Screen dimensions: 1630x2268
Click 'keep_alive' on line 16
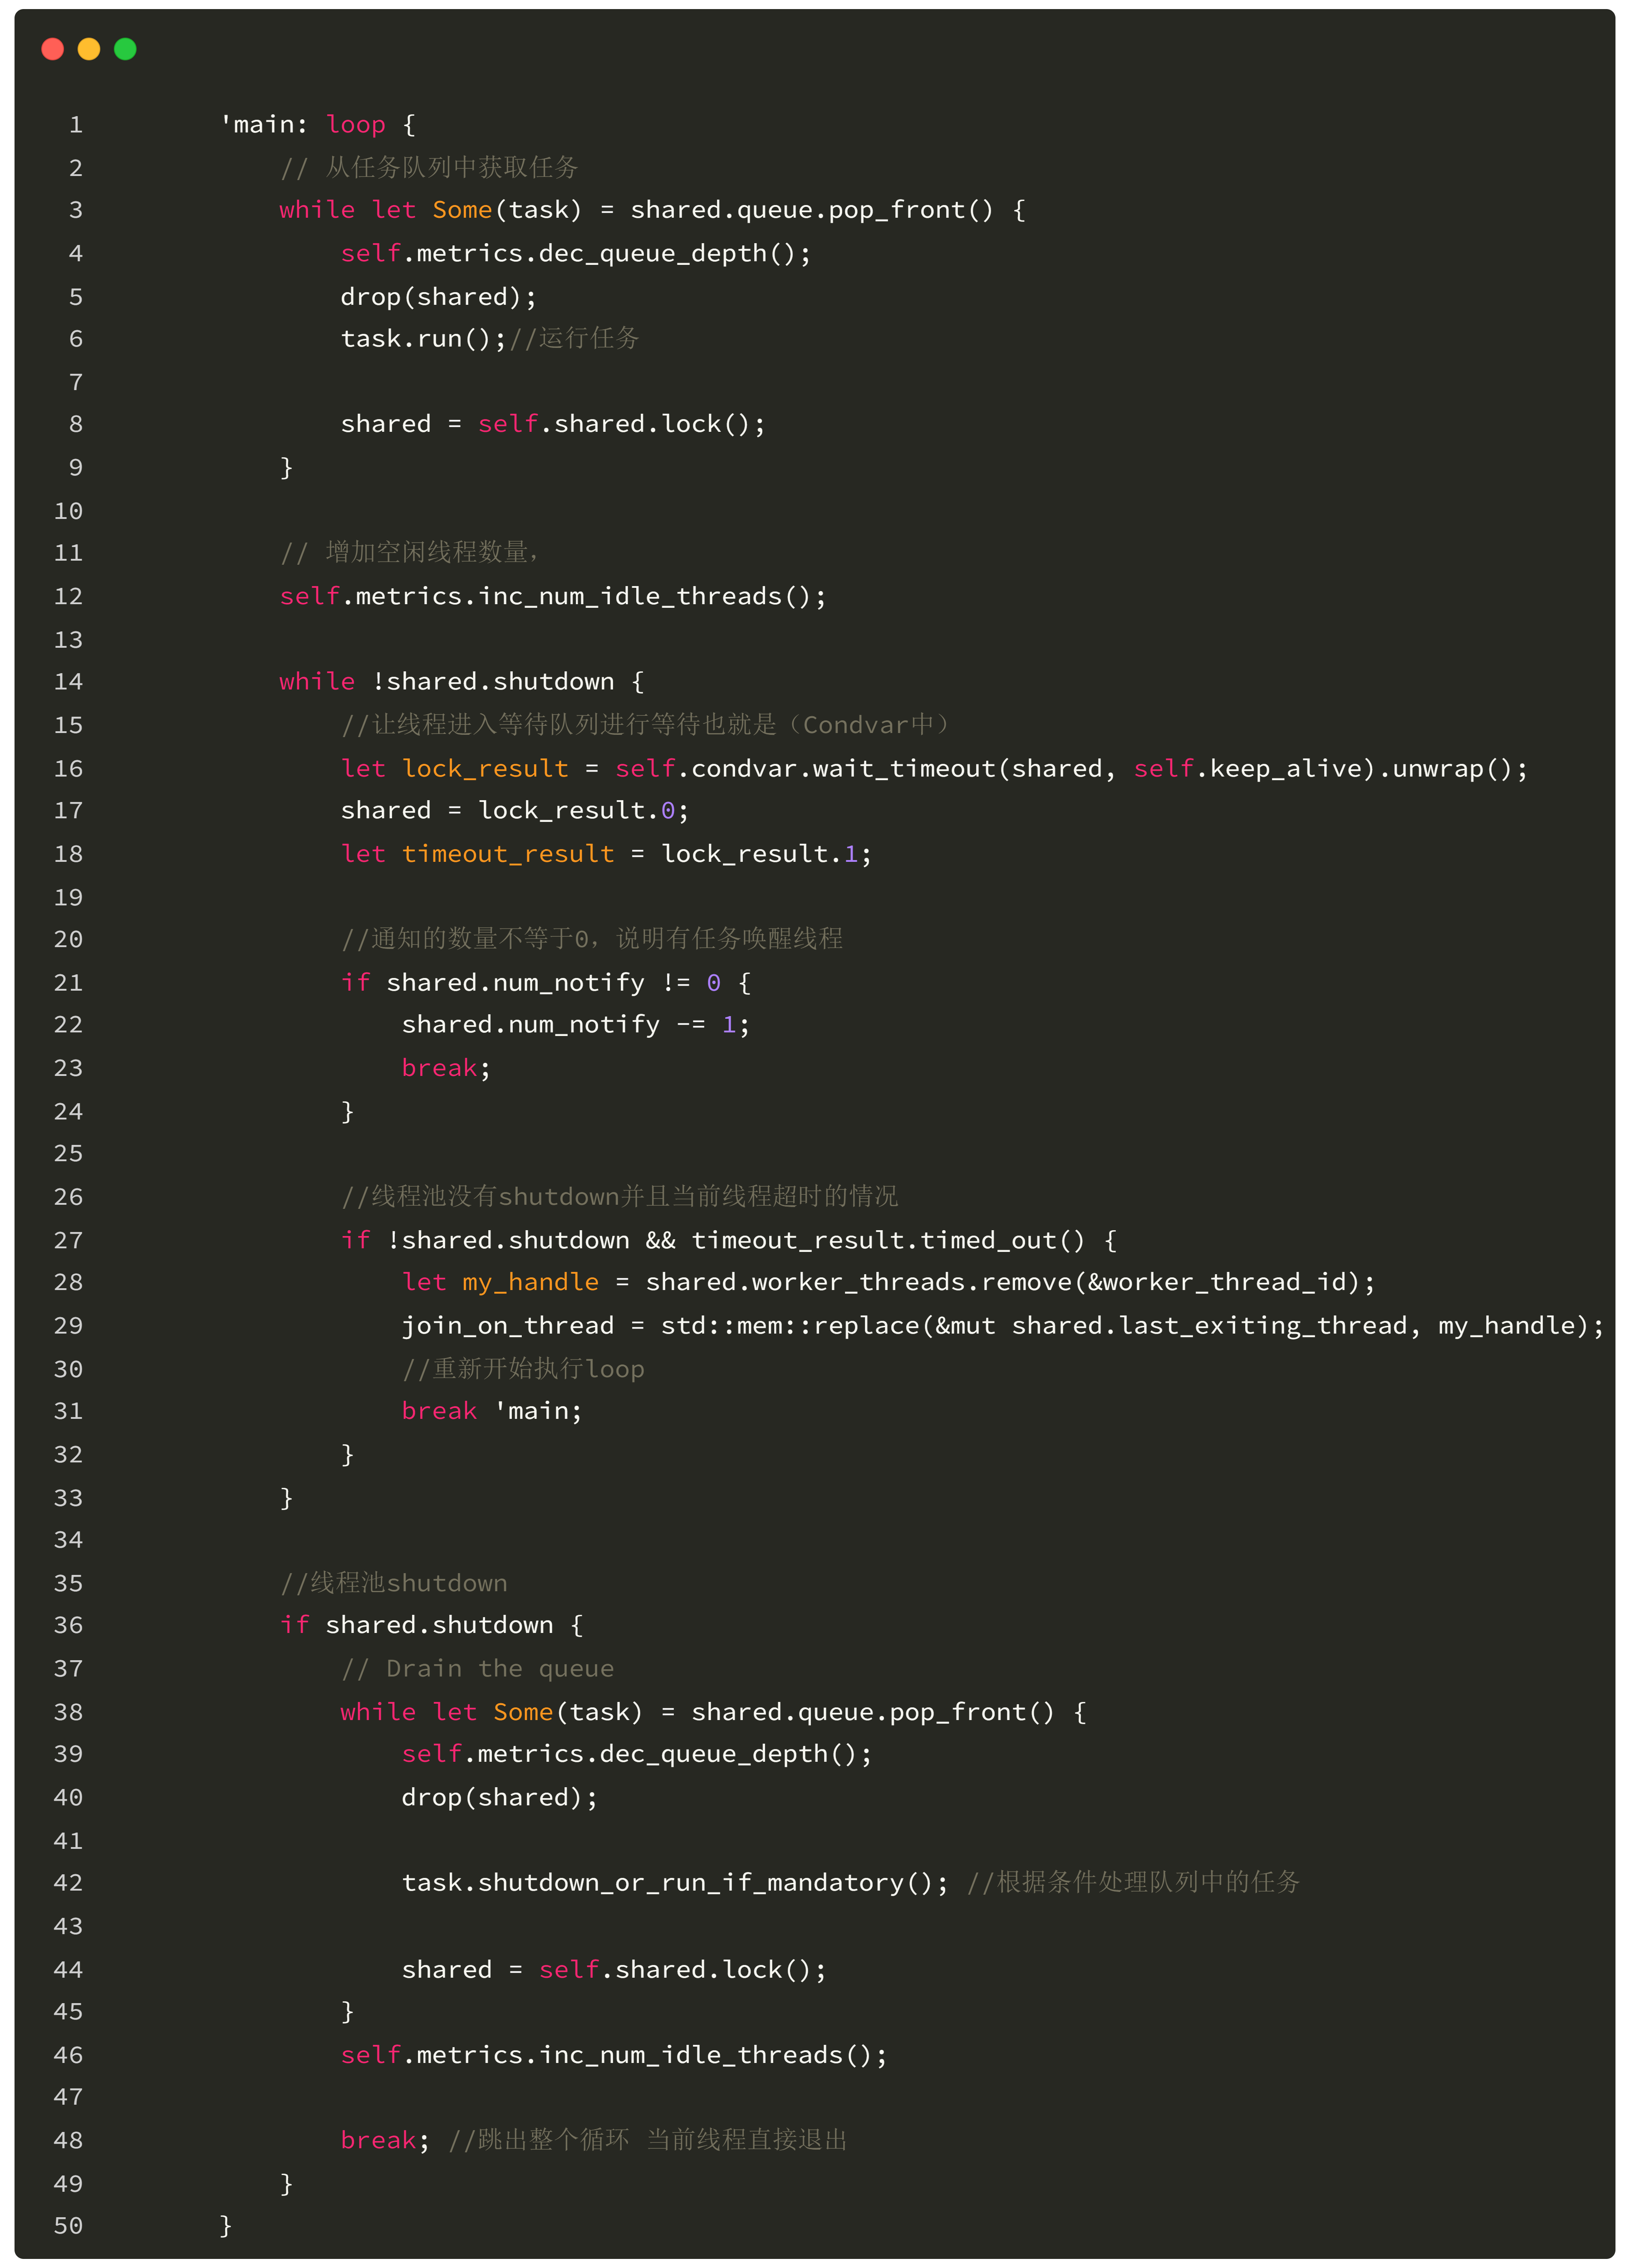[x=1285, y=769]
